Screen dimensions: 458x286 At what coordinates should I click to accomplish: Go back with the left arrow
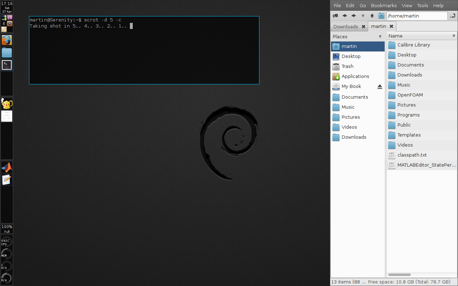click(345, 16)
